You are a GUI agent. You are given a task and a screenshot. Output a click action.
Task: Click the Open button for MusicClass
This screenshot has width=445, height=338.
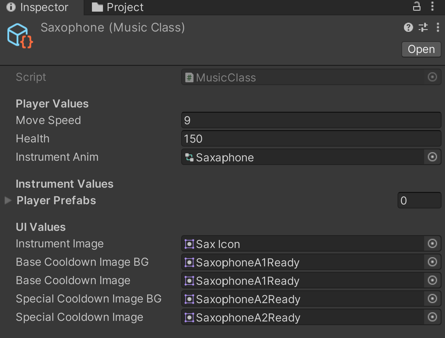click(x=421, y=49)
